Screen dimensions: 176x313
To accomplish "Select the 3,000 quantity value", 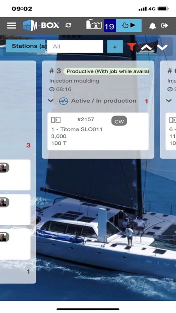I will pyautogui.click(x=59, y=136).
